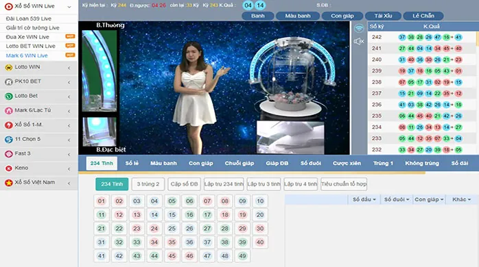
Task: Click the 11 Chọn 5 blue icon
Action: coord(8,139)
